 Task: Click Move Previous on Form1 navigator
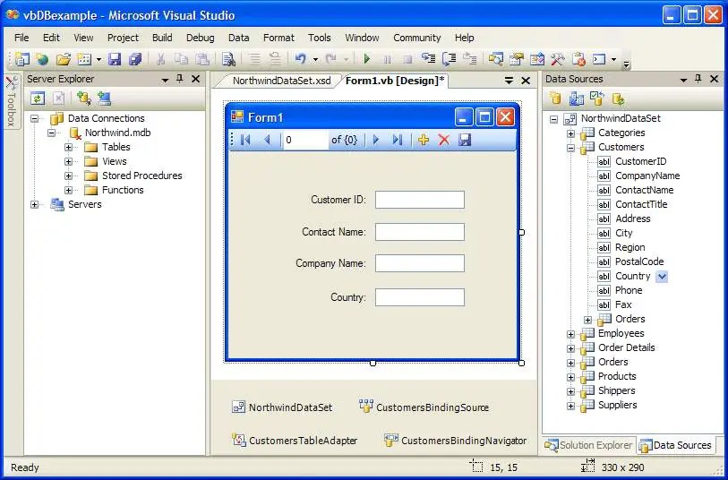(267, 140)
